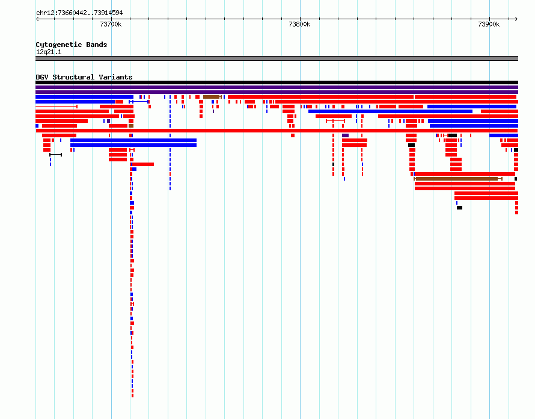Image resolution: width=535 pixels, height=419 pixels.
Task: Select the small purple block left of 73700k
Action: (x=108, y=121)
